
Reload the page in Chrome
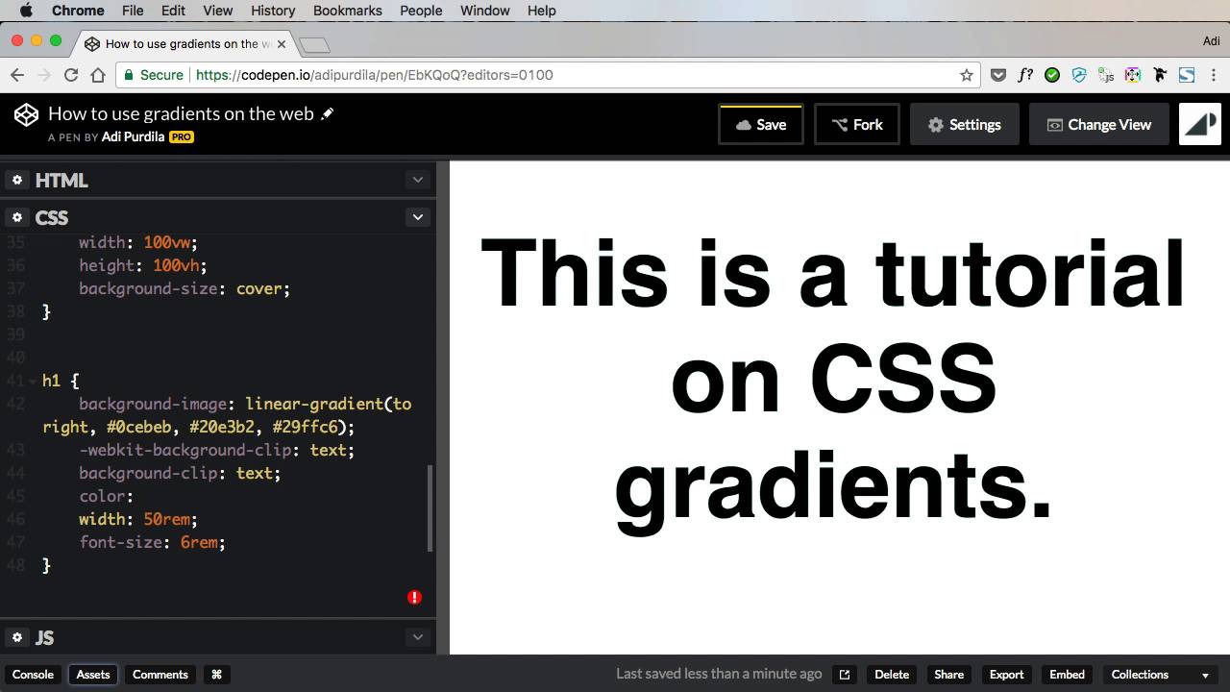pos(71,75)
